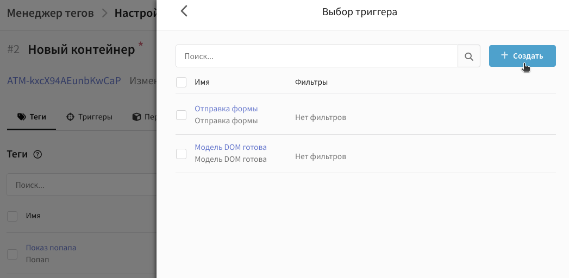Click the magnifier search button
569x278 pixels.
pyautogui.click(x=469, y=56)
